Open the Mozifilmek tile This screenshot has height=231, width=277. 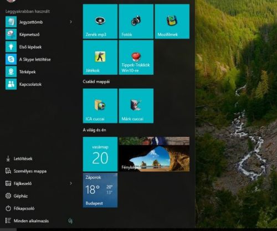172,22
